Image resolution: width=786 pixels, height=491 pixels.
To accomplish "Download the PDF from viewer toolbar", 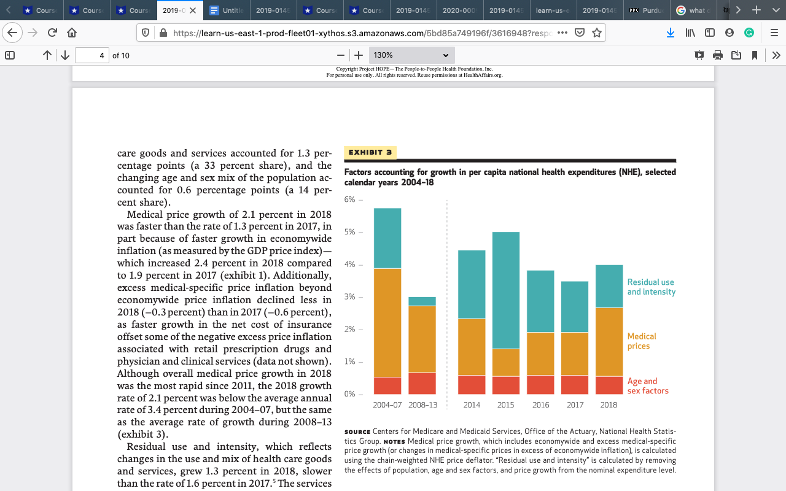I will pos(736,55).
